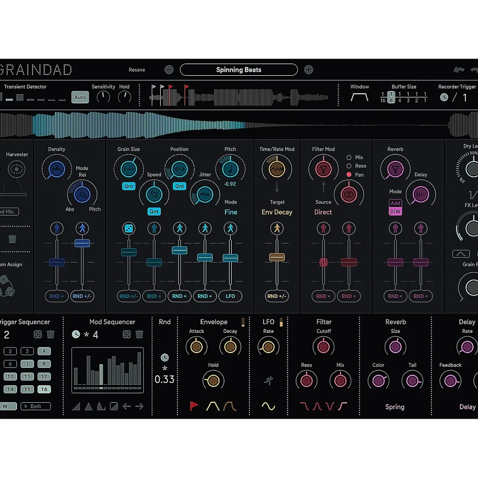Select buffer size 1/8
Image resolution: width=478 pixels, height=478 pixels.
pos(391,97)
